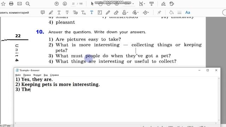The width and height of the screenshot is (226, 127).
Task: Minimize the Notepad window
Action: click(199, 70)
